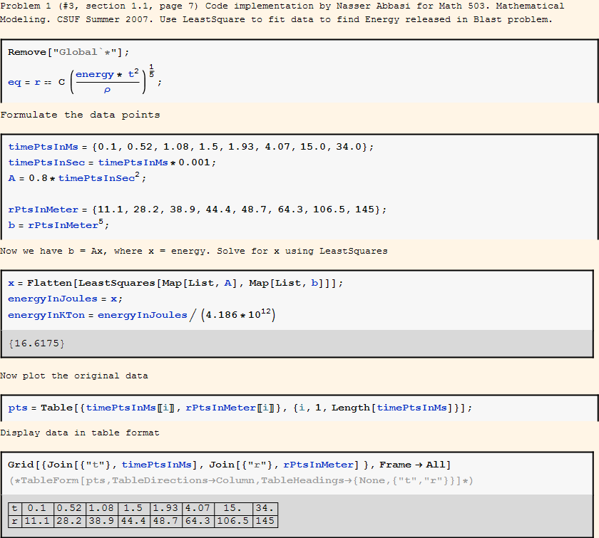Place cursor in the eq = r equation
Viewport: 599px width, 538px height.
(x=84, y=81)
